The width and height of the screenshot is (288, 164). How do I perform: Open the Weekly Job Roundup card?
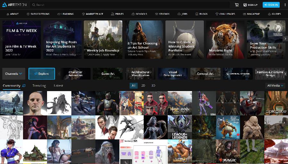pyautogui.click(x=103, y=40)
